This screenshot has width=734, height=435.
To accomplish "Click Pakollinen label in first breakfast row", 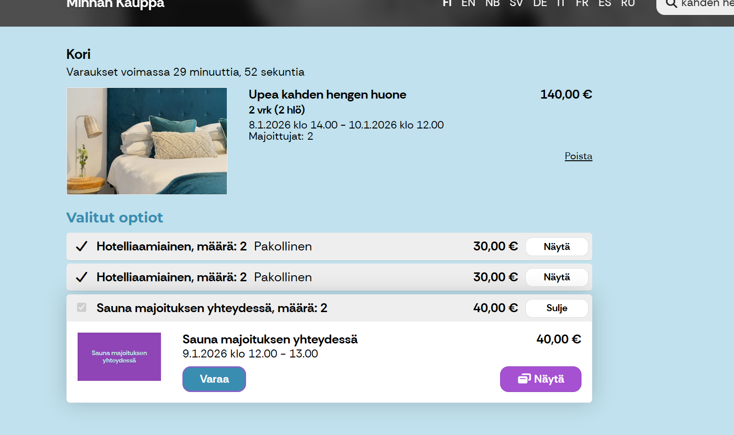I will click(283, 246).
